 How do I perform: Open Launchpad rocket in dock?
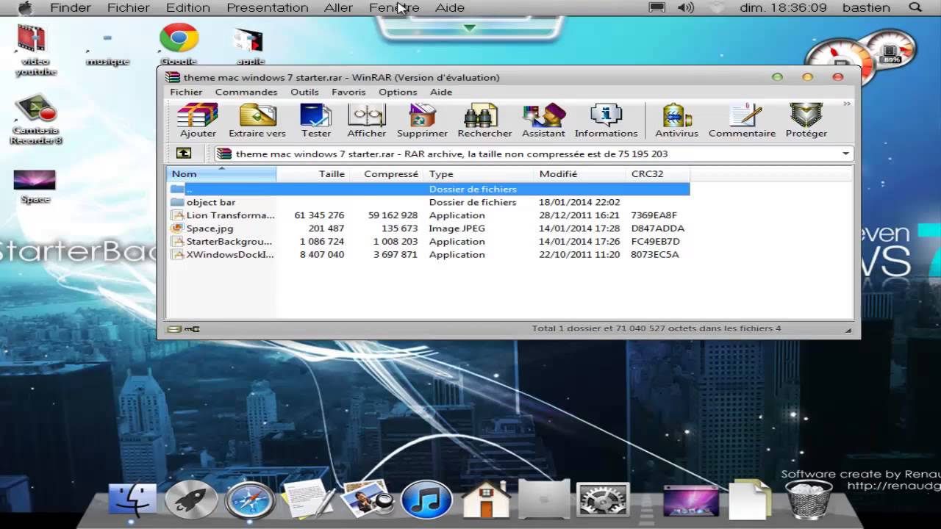point(190,501)
